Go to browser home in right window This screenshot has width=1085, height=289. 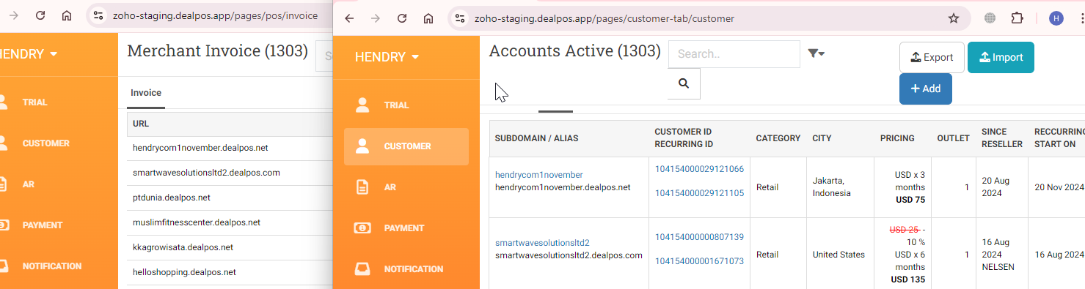pos(428,18)
